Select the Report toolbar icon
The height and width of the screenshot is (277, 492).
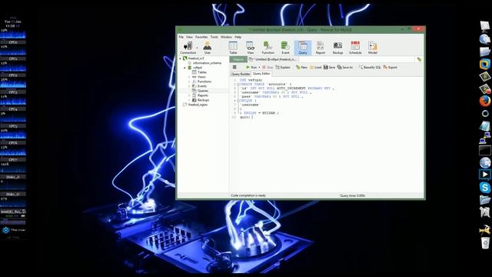pos(321,48)
